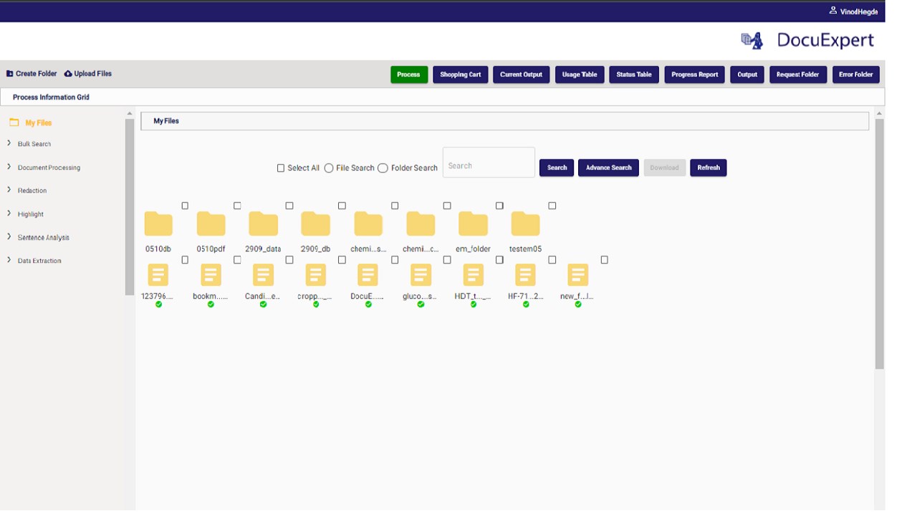Open the testem05 folder icon
Viewport: 917px width, 516px height.
click(525, 224)
